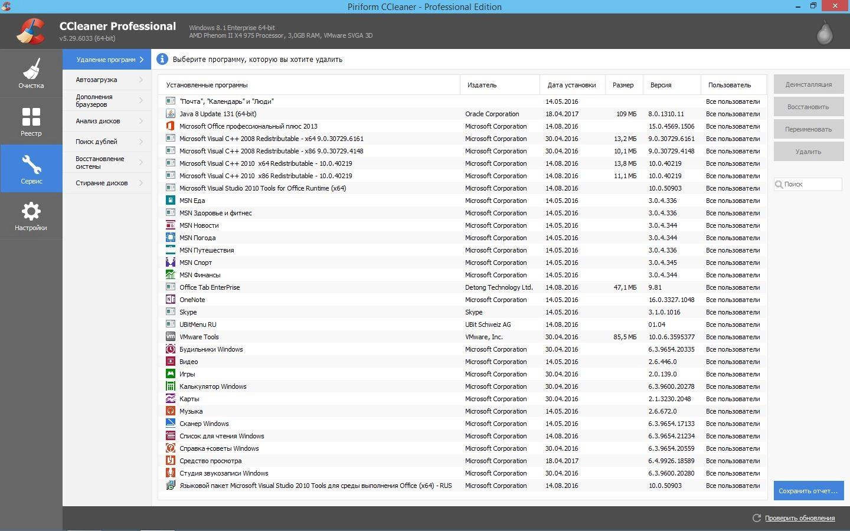This screenshot has height=531, width=850.
Task: Open the Удаление программ tab
Action: tap(107, 60)
